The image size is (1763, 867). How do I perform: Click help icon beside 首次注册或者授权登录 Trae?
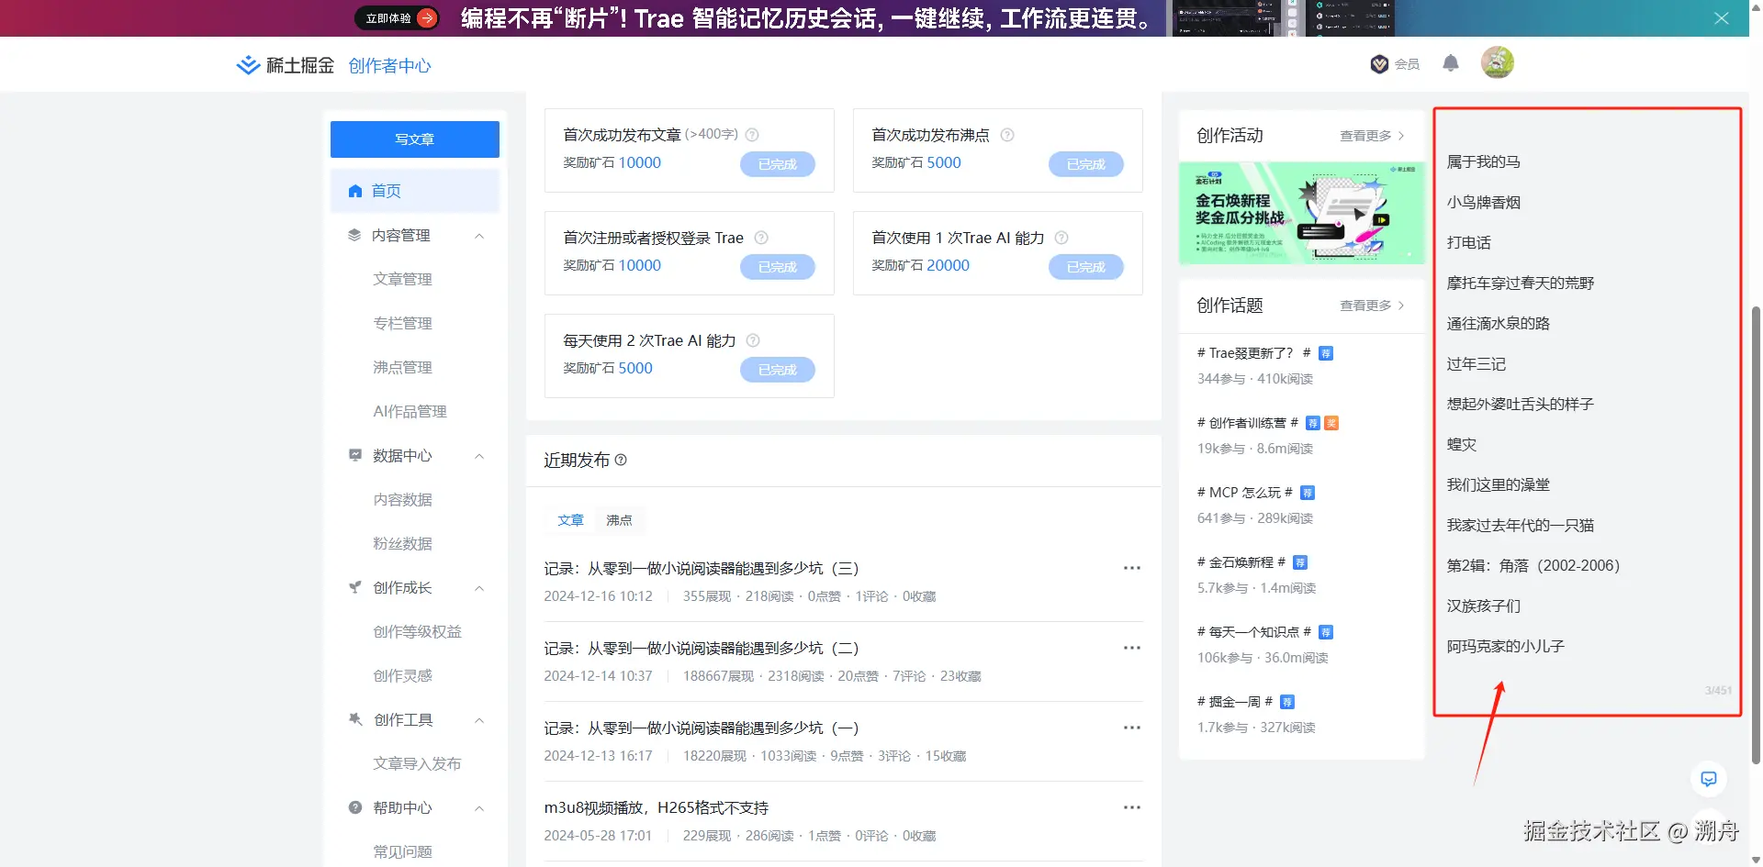pos(761,238)
